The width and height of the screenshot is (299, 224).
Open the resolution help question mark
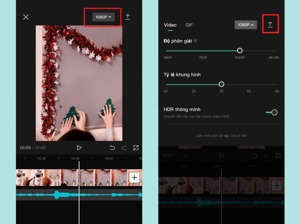coord(194,41)
